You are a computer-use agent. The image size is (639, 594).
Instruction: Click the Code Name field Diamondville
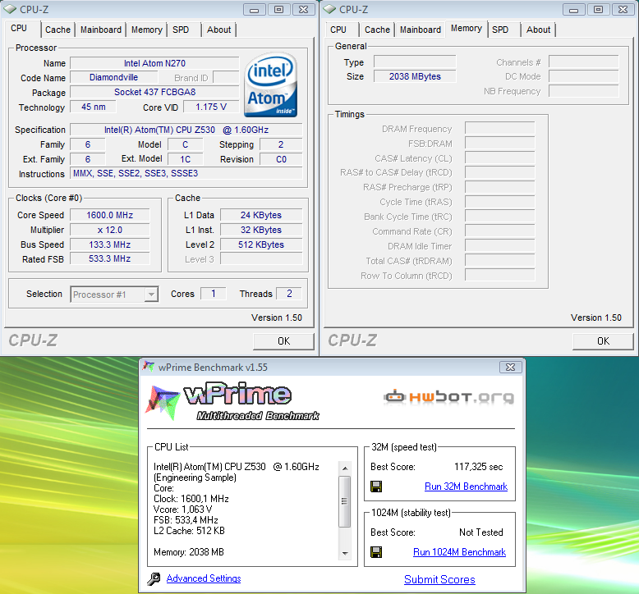(113, 77)
